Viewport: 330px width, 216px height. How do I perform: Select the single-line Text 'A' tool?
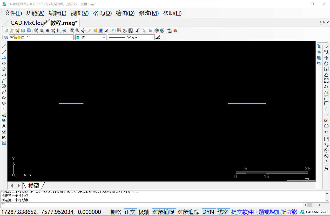tap(4, 126)
